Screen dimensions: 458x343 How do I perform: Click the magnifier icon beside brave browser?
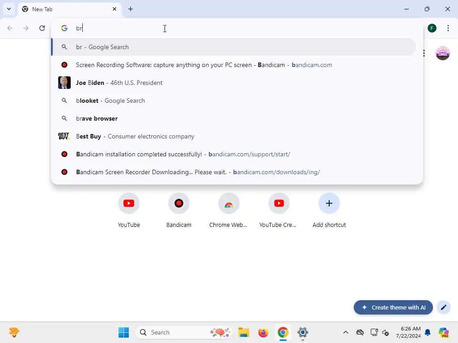point(64,118)
